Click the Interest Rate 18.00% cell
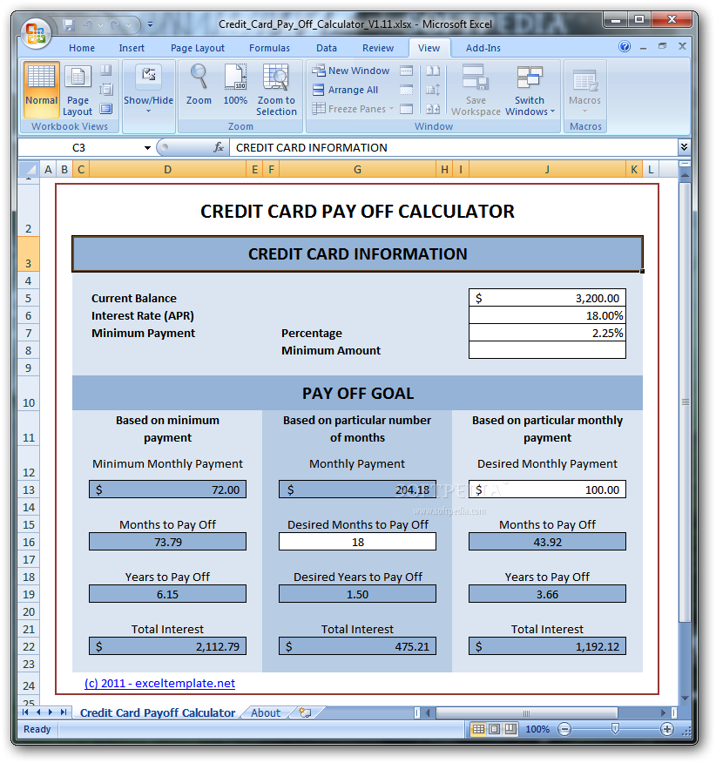 pyautogui.click(x=547, y=315)
